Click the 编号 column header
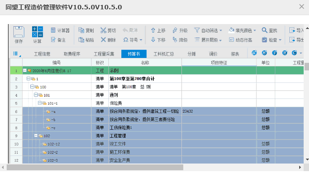The height and width of the screenshot is (176, 309). tap(57, 63)
